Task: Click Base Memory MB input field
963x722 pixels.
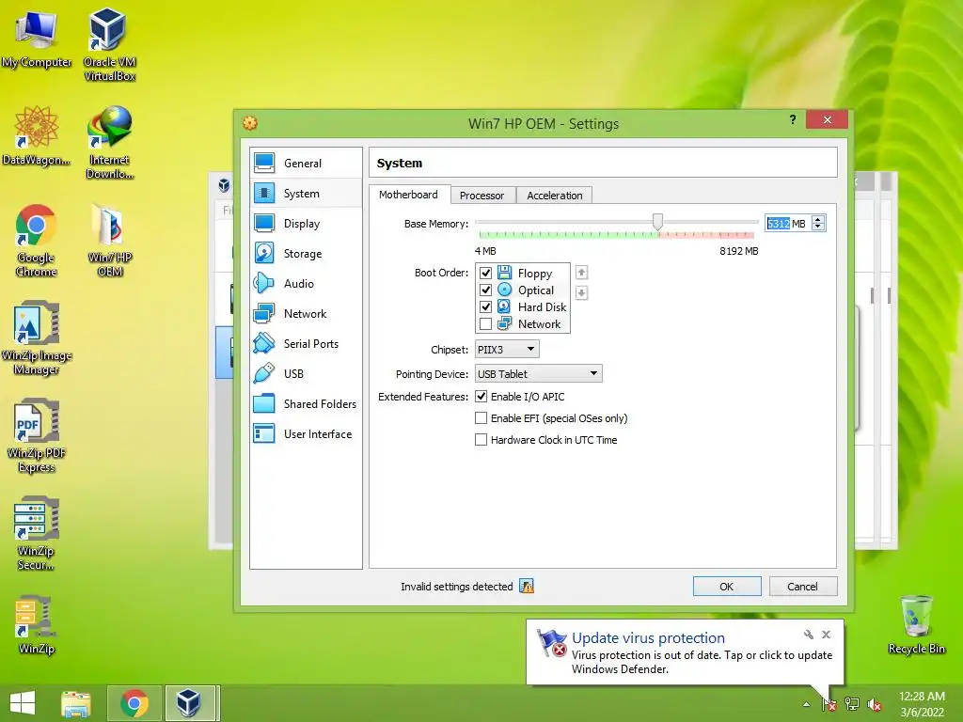Action: point(787,224)
